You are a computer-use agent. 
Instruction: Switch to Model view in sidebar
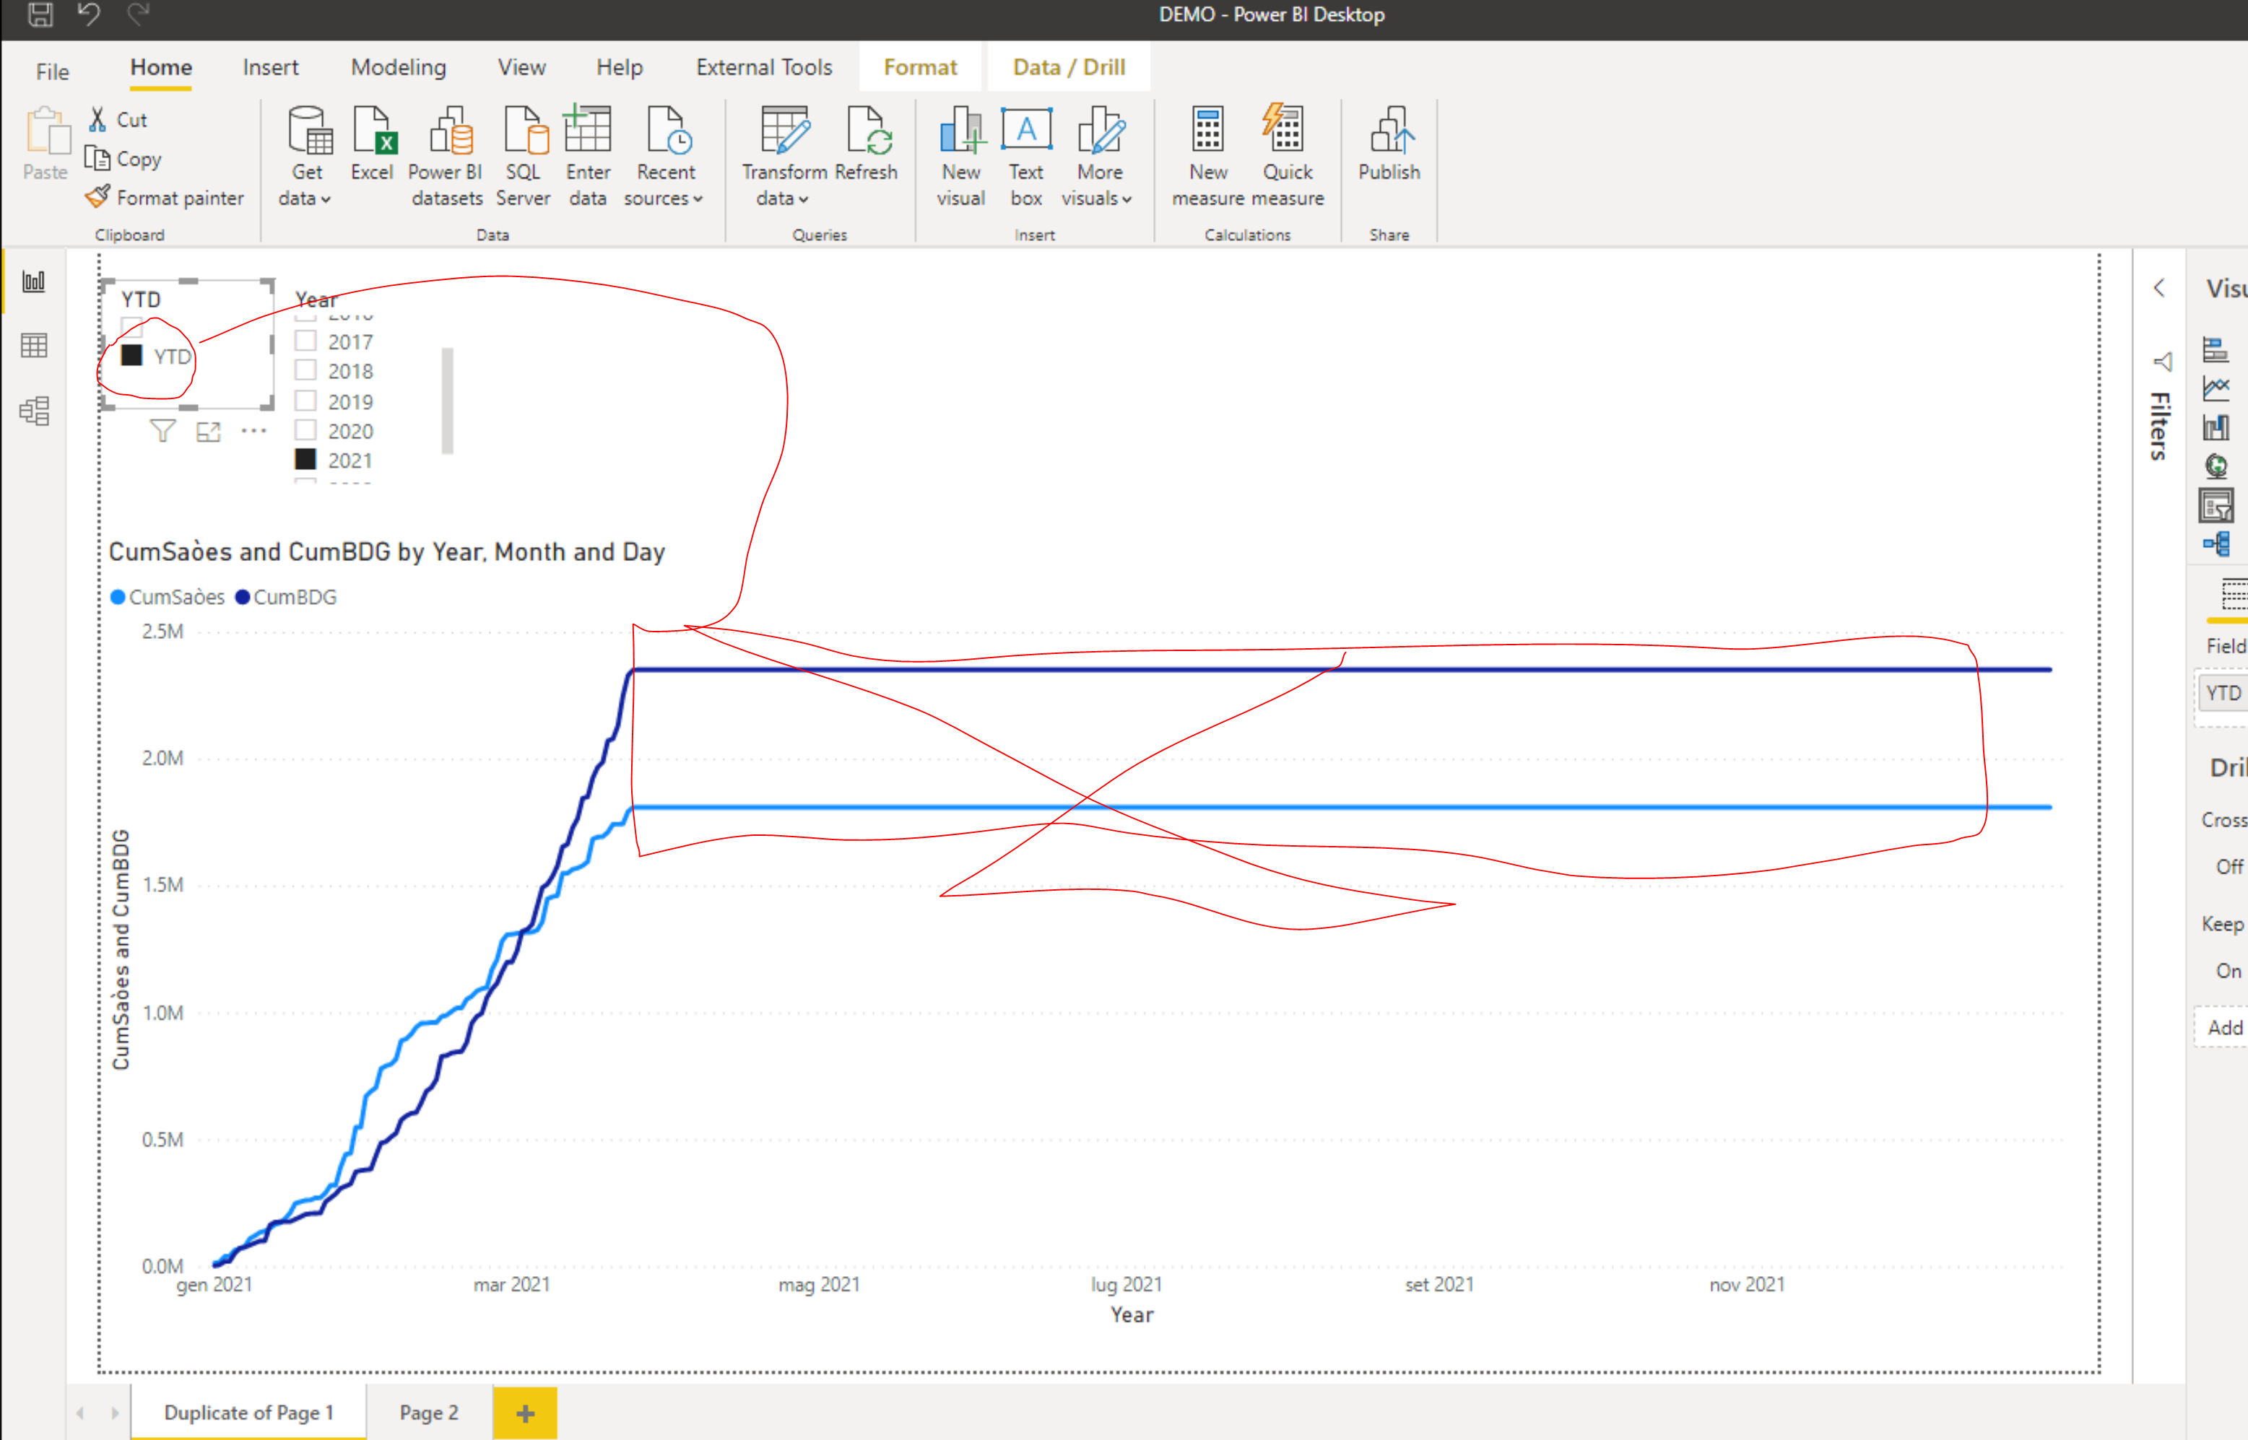(x=34, y=411)
